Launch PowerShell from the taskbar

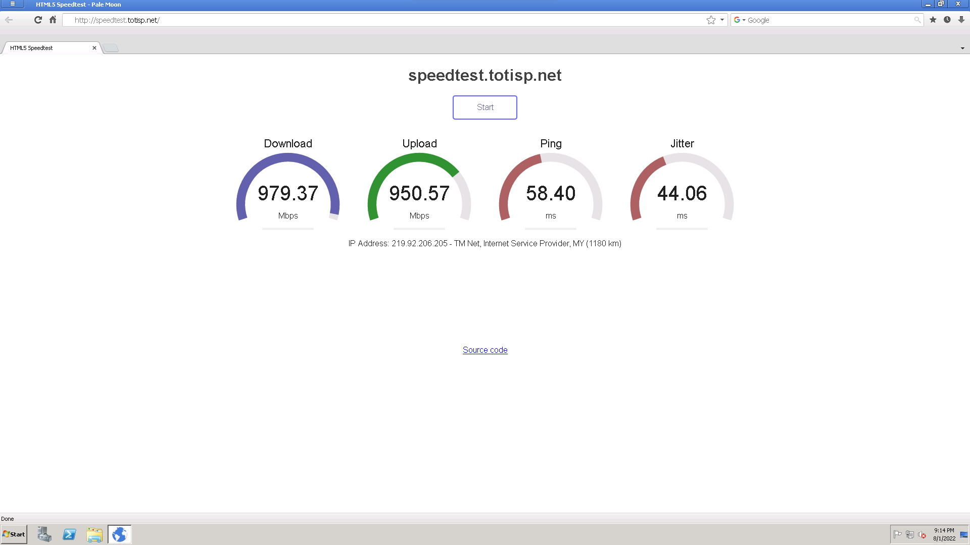[x=69, y=534]
